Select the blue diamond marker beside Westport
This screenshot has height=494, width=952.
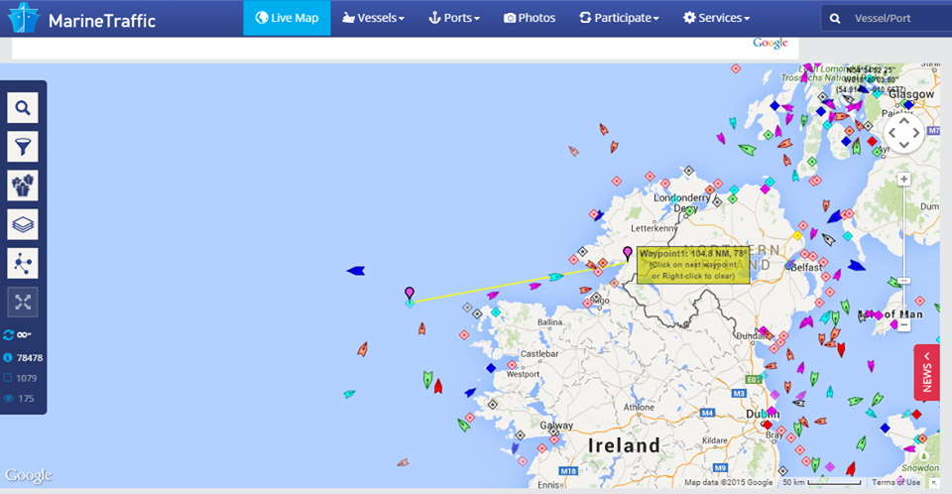[x=491, y=368]
